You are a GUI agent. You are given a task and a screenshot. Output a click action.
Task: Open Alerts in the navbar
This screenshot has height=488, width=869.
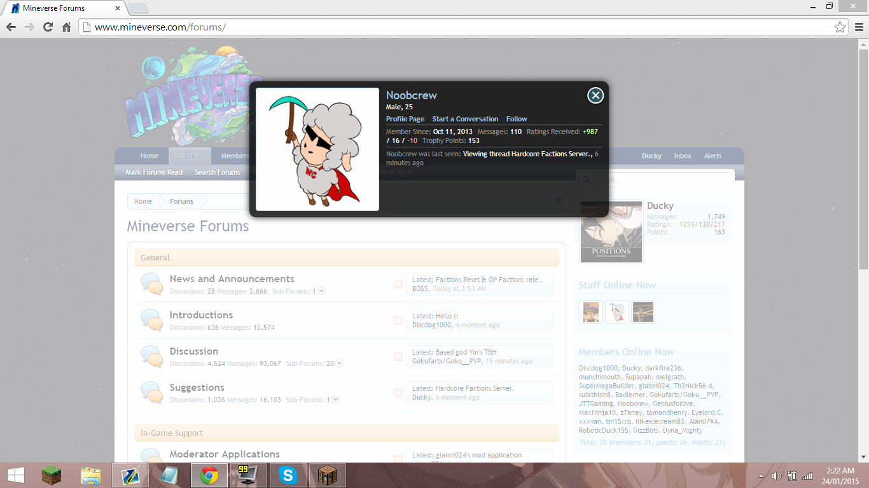pos(713,156)
